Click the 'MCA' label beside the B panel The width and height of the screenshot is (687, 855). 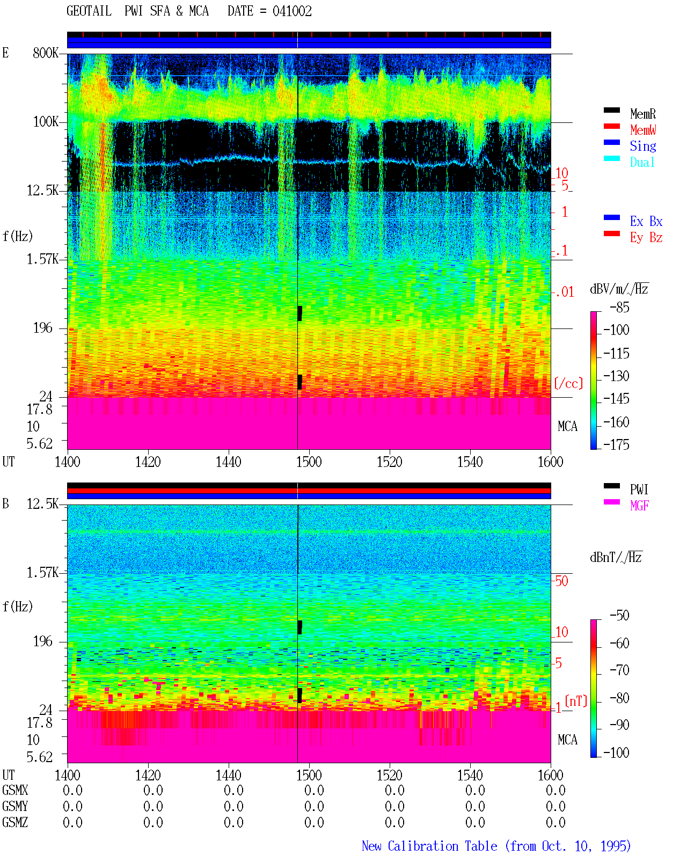567,740
